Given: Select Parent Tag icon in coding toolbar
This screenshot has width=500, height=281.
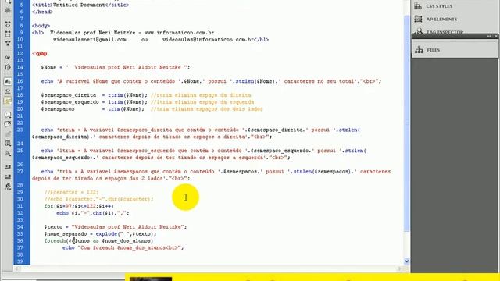Looking at the screenshot, I should click(8, 58).
